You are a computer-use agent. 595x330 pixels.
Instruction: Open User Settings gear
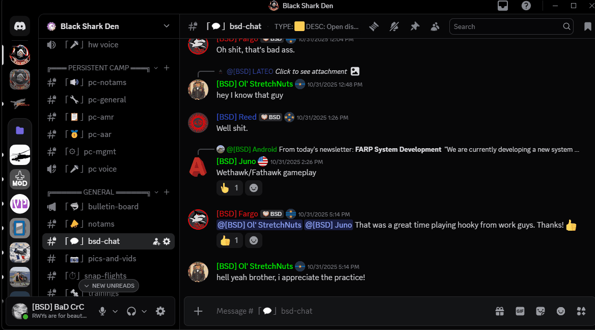point(160,311)
